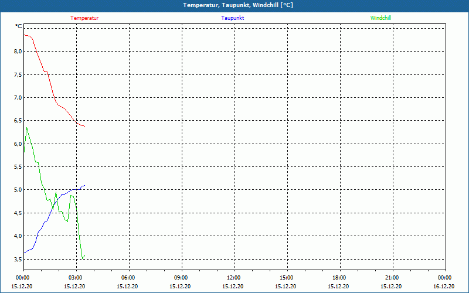The height and width of the screenshot is (293, 469).
Task: Click the 5,0 y-axis tick label
Action: [x=19, y=190]
